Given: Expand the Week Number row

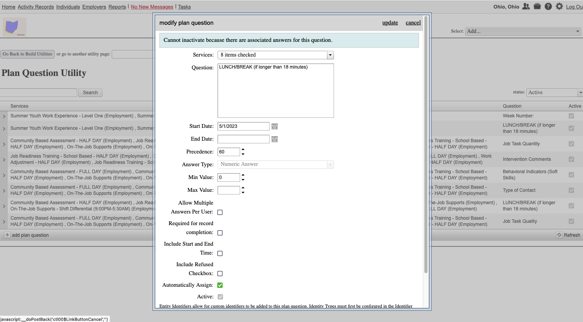Looking at the screenshot, I should pos(4,116).
